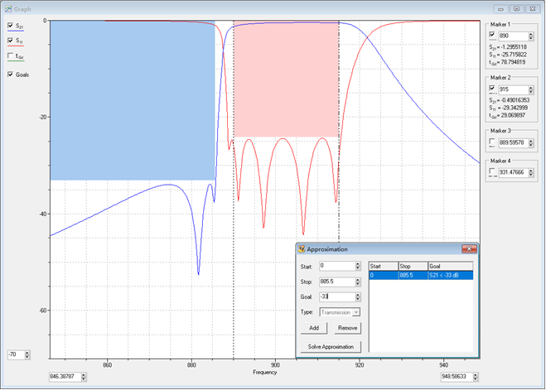Enable the Marker 3 checkbox
The image size is (546, 390).
(493, 142)
